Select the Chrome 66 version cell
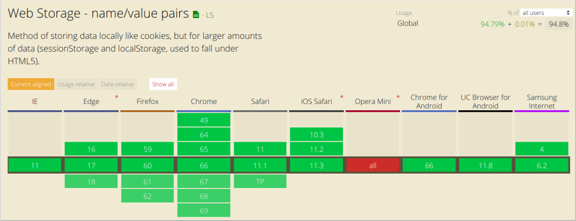Screen dimensions: 576x221 tap(204, 166)
